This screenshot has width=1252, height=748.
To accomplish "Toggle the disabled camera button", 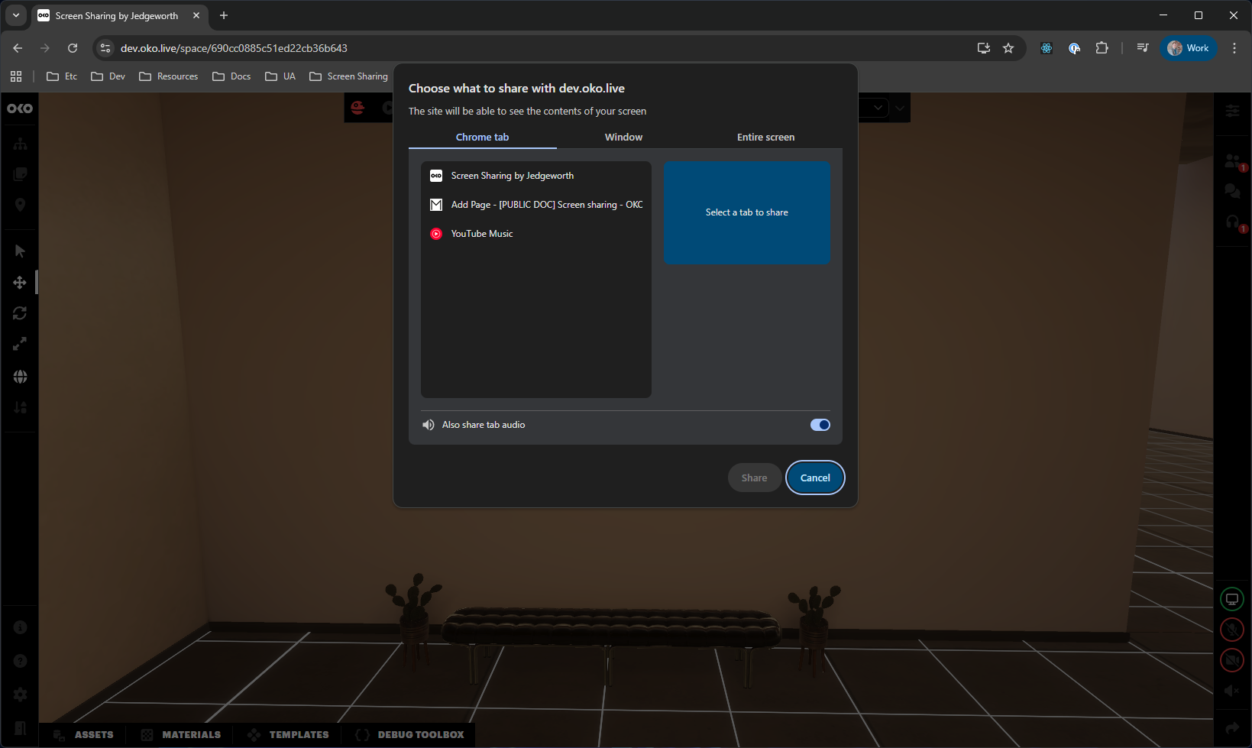I will click(x=1231, y=660).
